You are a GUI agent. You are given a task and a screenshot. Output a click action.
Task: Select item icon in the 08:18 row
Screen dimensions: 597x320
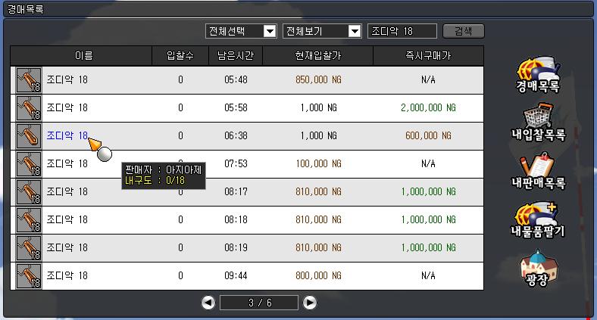[x=29, y=220]
